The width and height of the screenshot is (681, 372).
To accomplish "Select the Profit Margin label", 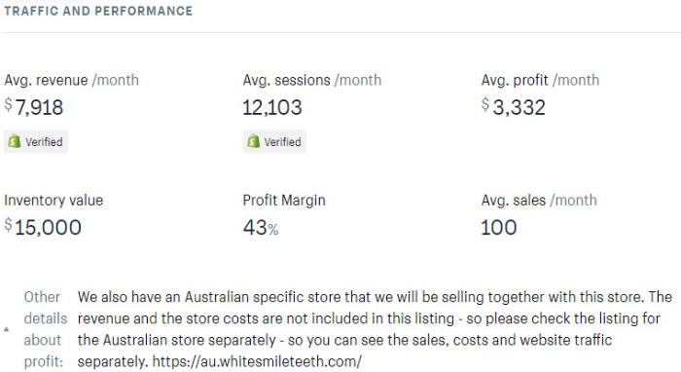I will pos(284,201).
